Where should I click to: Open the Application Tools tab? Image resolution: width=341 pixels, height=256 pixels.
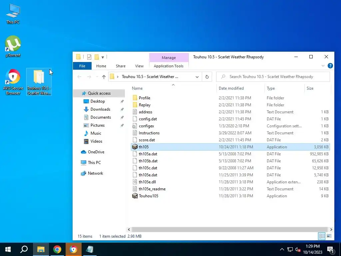tap(169, 66)
